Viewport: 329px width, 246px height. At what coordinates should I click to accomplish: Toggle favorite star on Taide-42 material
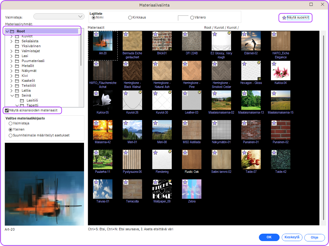pyautogui.click(x=274, y=153)
